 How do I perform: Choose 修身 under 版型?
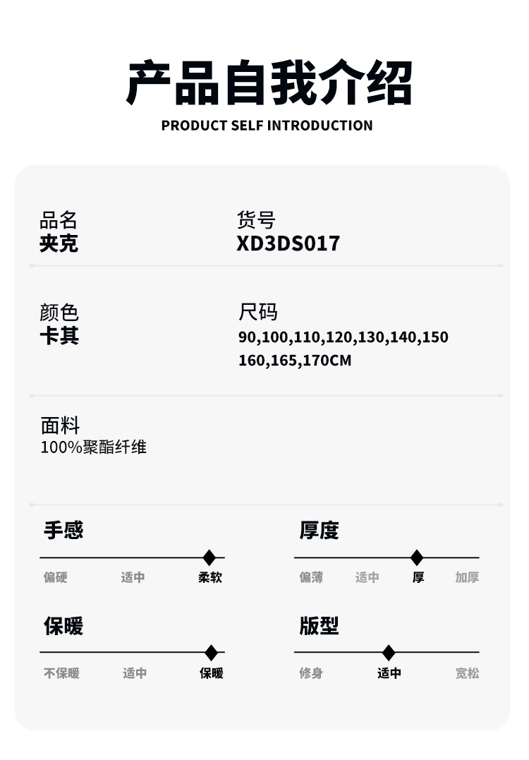pyautogui.click(x=311, y=673)
